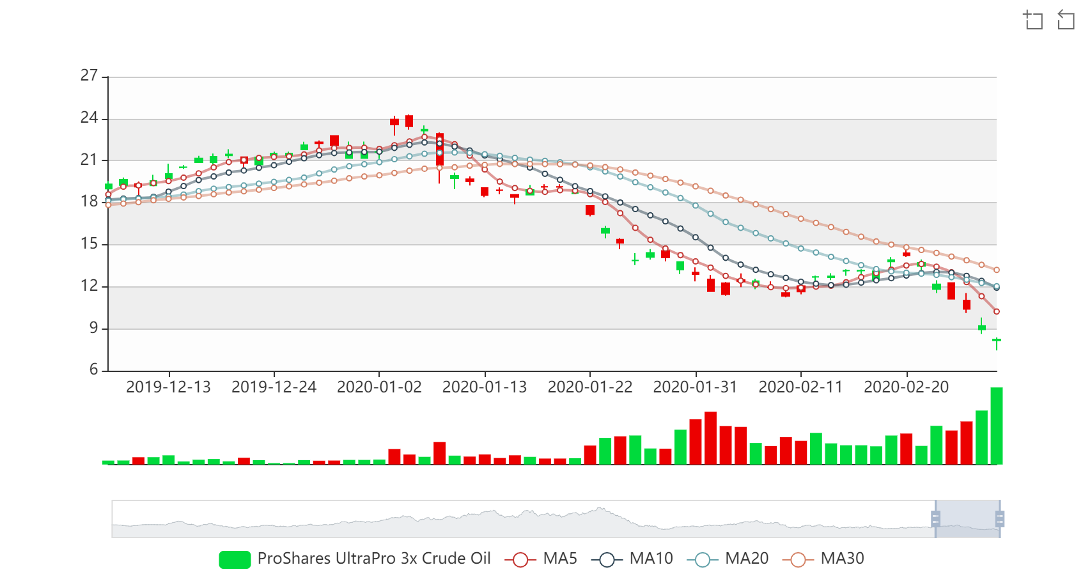Toggle the MA20 legend series
1083x588 pixels.
[x=728, y=559]
